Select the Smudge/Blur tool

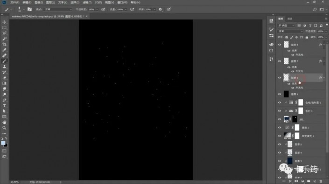(x=4, y=89)
